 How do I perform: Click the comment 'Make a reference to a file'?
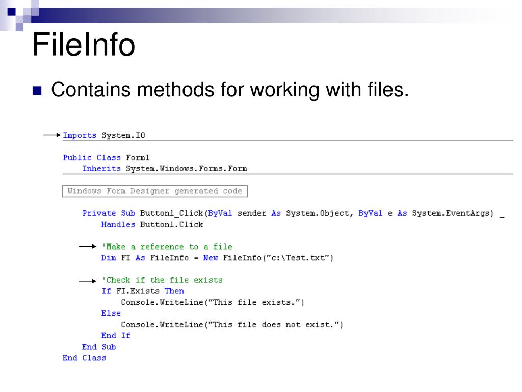point(167,247)
